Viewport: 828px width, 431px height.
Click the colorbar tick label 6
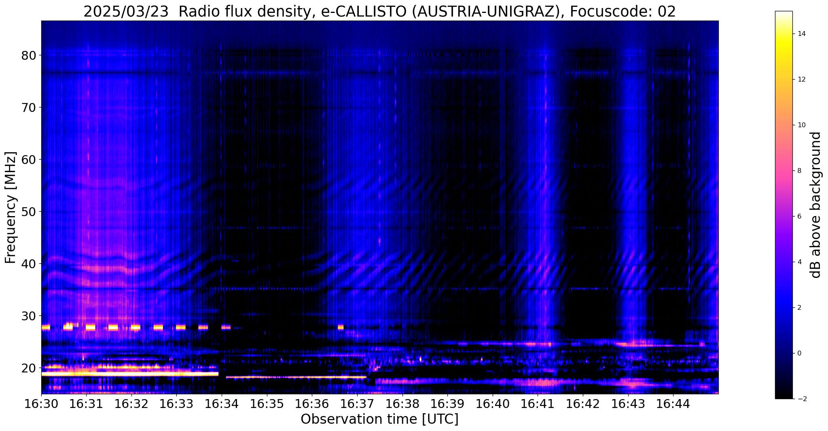click(x=799, y=217)
